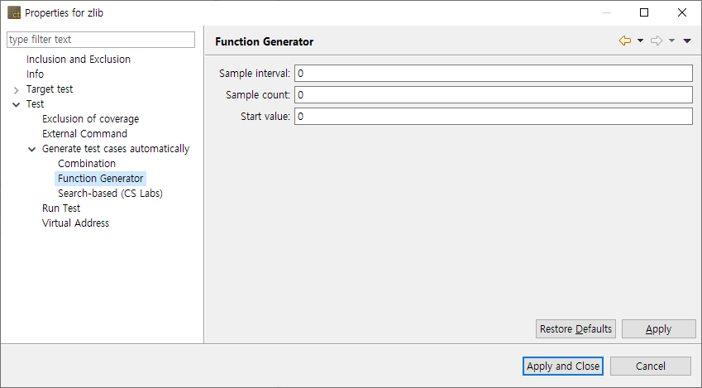Image resolution: width=702 pixels, height=388 pixels.
Task: Open the view menu triangle icon
Action: click(687, 41)
